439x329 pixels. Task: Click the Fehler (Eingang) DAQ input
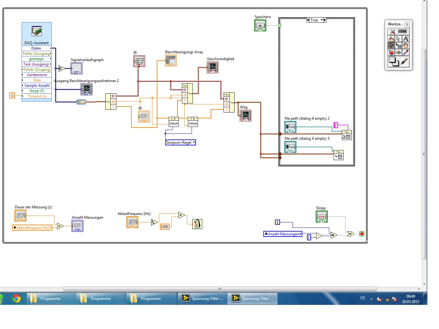(36, 70)
